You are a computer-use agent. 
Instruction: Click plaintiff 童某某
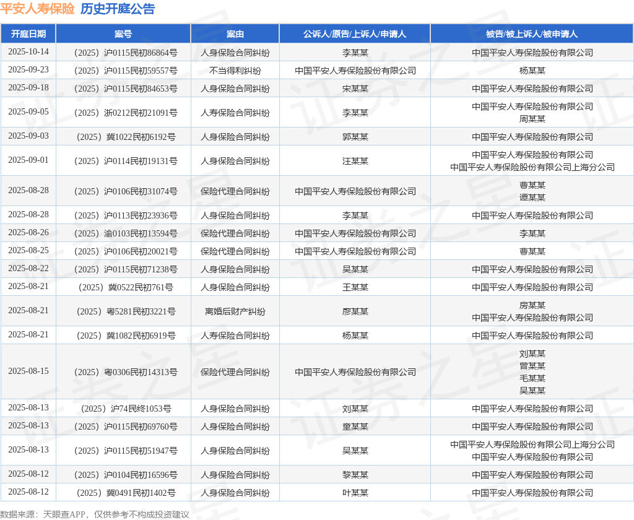(355, 427)
